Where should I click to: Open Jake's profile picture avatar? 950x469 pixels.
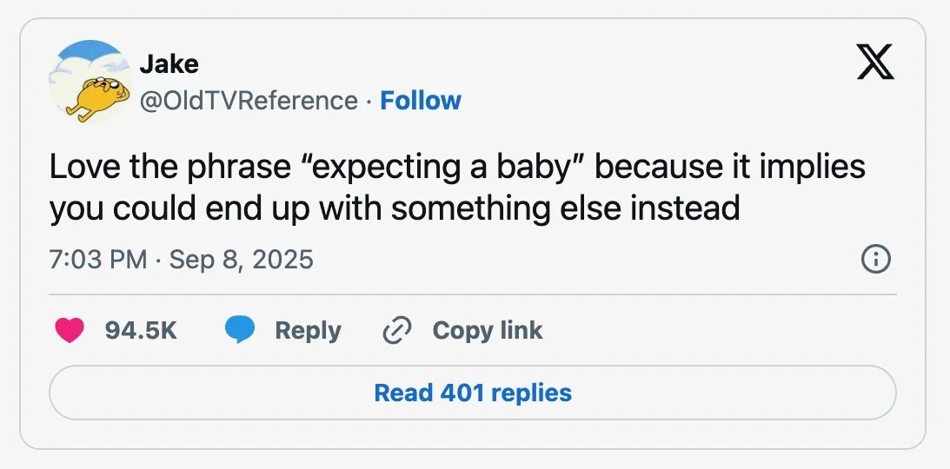(88, 81)
